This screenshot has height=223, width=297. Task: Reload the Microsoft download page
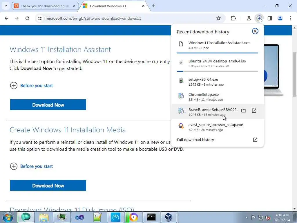[x=27, y=18]
